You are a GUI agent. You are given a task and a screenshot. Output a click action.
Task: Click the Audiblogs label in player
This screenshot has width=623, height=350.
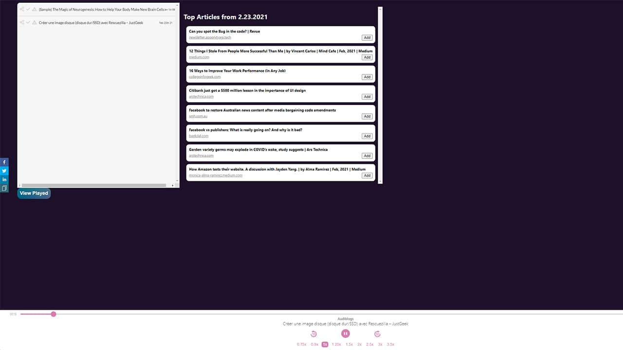click(x=346, y=319)
